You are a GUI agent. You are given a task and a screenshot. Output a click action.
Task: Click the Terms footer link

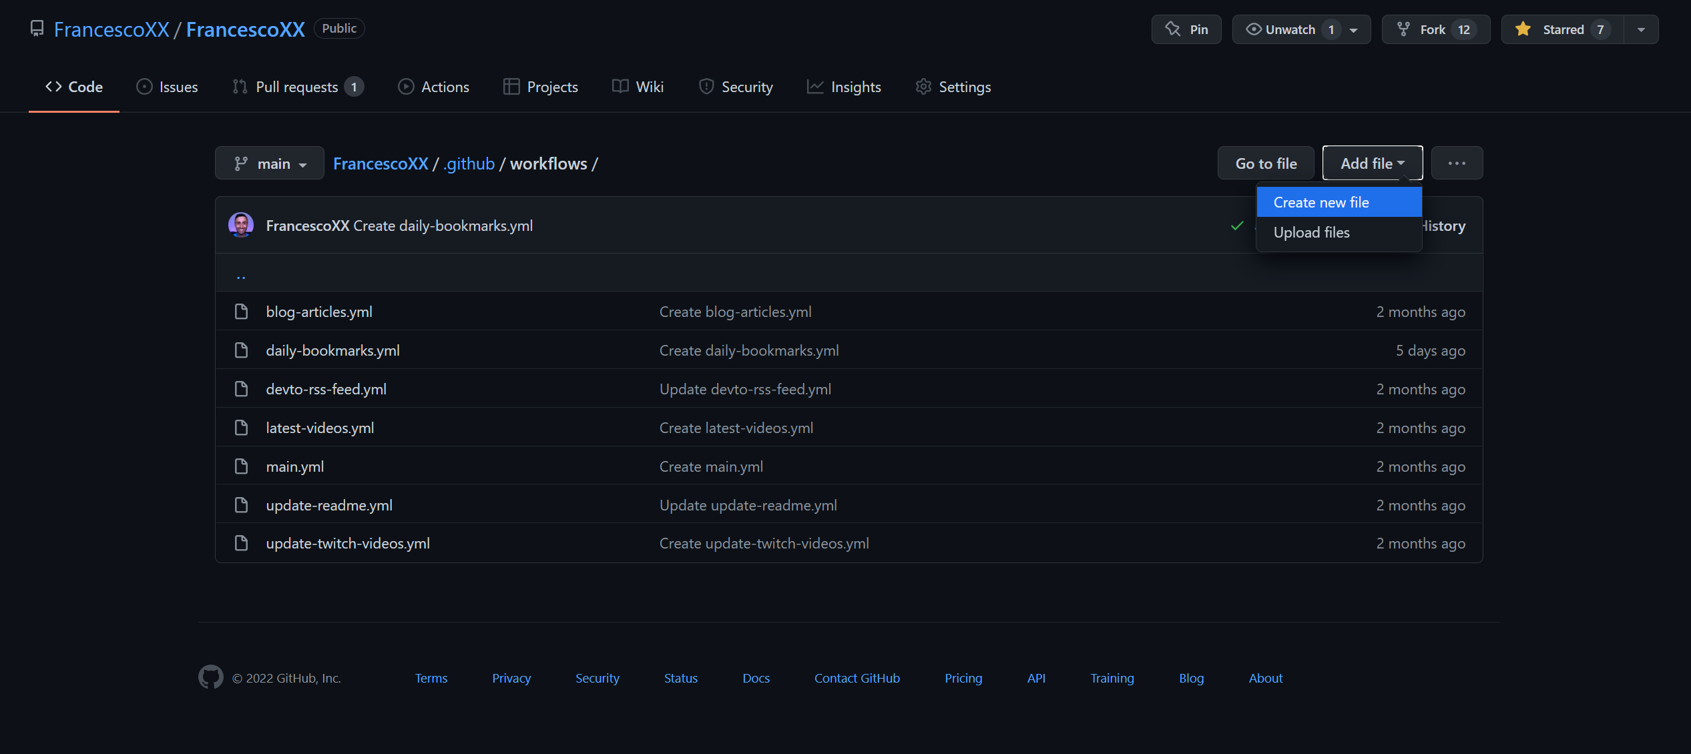tap(431, 678)
